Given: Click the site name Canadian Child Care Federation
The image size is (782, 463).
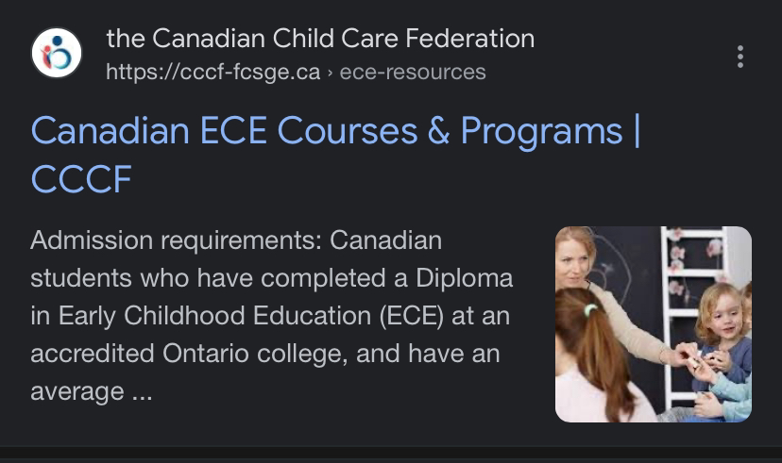Looking at the screenshot, I should (x=320, y=39).
